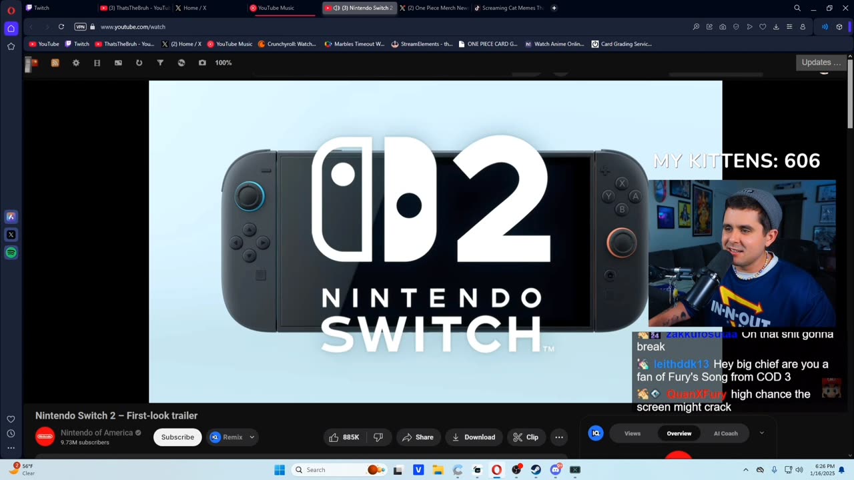854x480 pixels.
Task: Dislike the video with thumbs down
Action: pos(378,437)
